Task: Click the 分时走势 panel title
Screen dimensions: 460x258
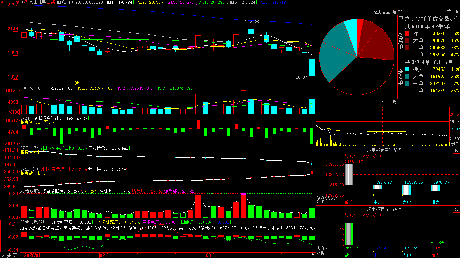Action: 388,102
